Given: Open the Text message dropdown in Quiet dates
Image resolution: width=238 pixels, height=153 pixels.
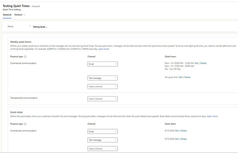Looking at the screenshot, I should pyautogui.click(x=102, y=140).
